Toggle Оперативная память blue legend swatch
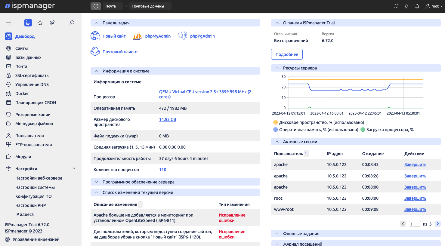The width and height of the screenshot is (445, 246). click(x=275, y=130)
